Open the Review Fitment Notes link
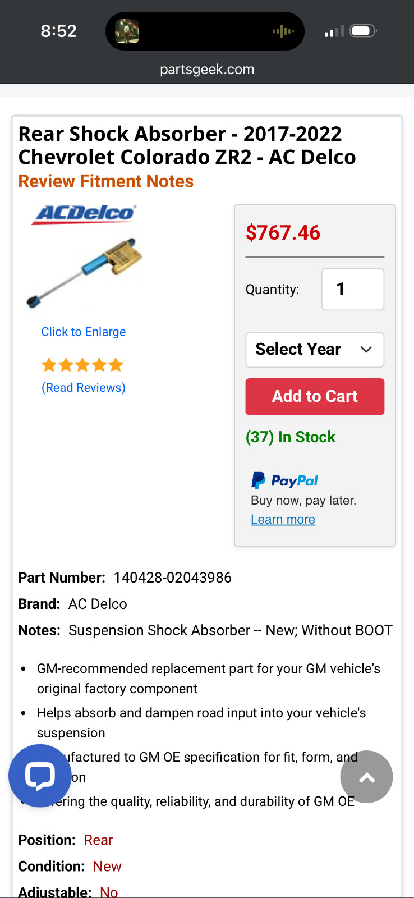This screenshot has height=898, width=414. pyautogui.click(x=106, y=181)
